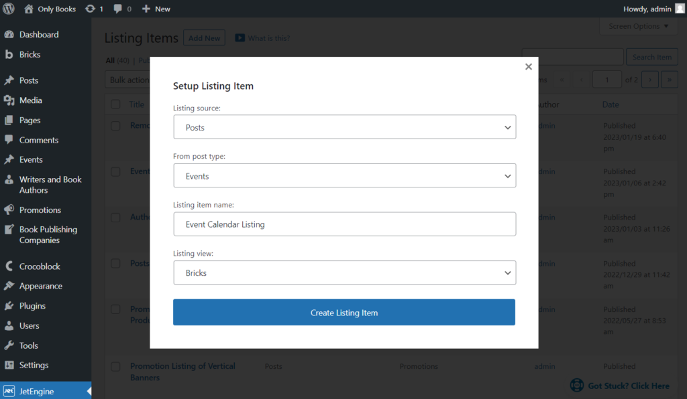The width and height of the screenshot is (687, 399).
Task: Go to the next page arrow
Action: coord(649,80)
